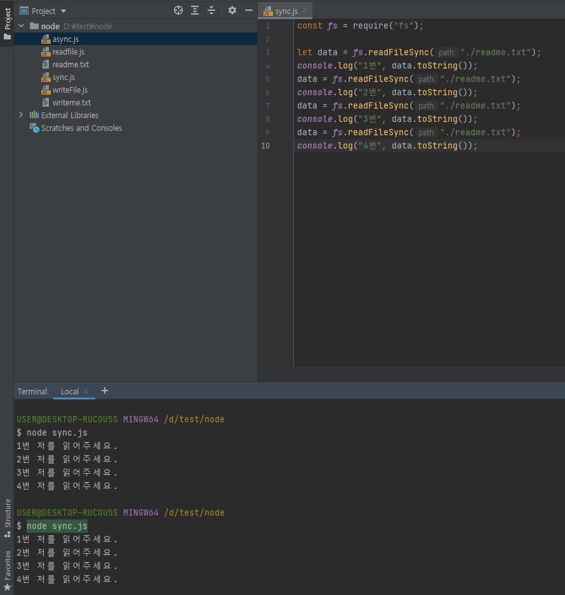Add a new terminal session with plus icon
The height and width of the screenshot is (595, 565).
(x=105, y=391)
